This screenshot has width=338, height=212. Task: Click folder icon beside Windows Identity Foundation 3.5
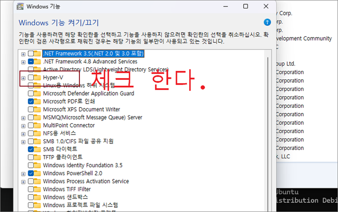[37, 165]
